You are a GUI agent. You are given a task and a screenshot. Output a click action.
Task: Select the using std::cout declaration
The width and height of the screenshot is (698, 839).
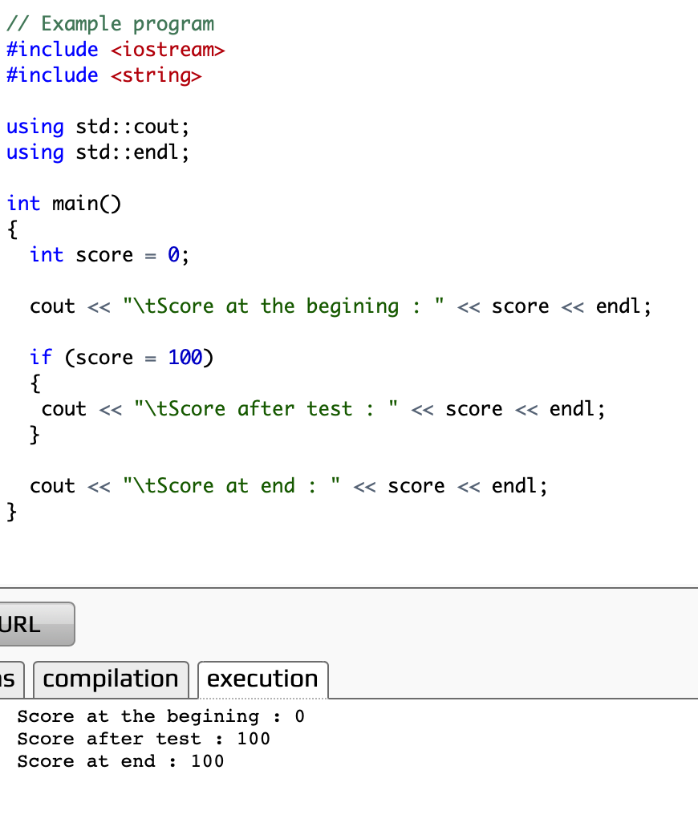(x=96, y=126)
